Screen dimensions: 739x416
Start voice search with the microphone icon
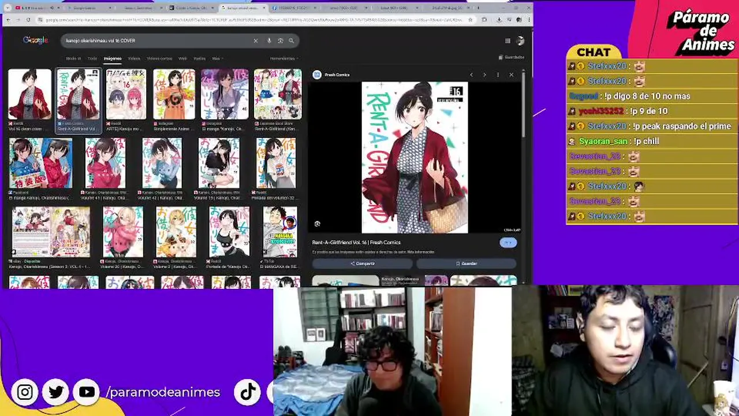[x=269, y=40]
